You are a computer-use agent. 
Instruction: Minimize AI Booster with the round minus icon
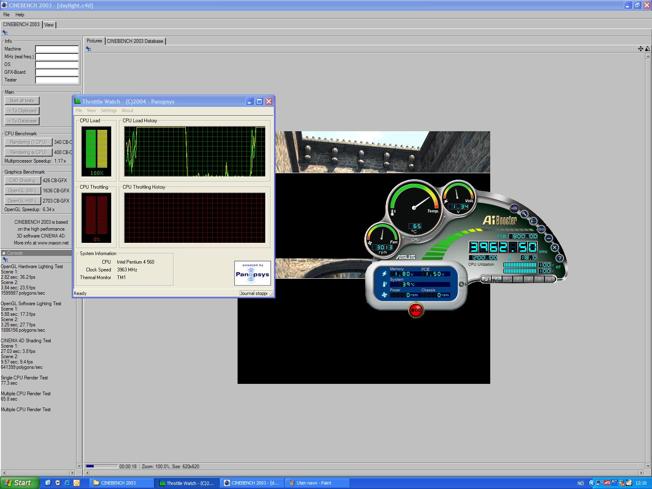coord(548,238)
